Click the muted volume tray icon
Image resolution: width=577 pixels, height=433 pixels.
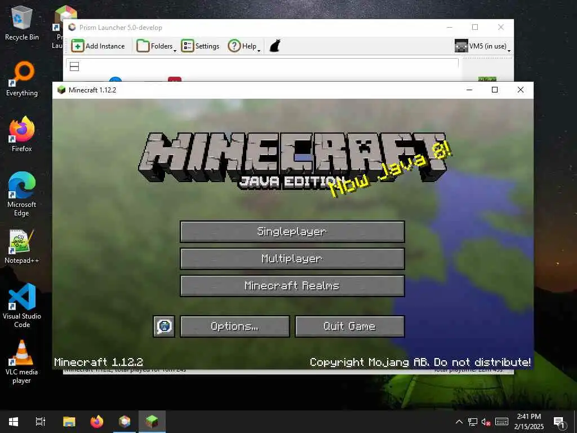(486, 422)
